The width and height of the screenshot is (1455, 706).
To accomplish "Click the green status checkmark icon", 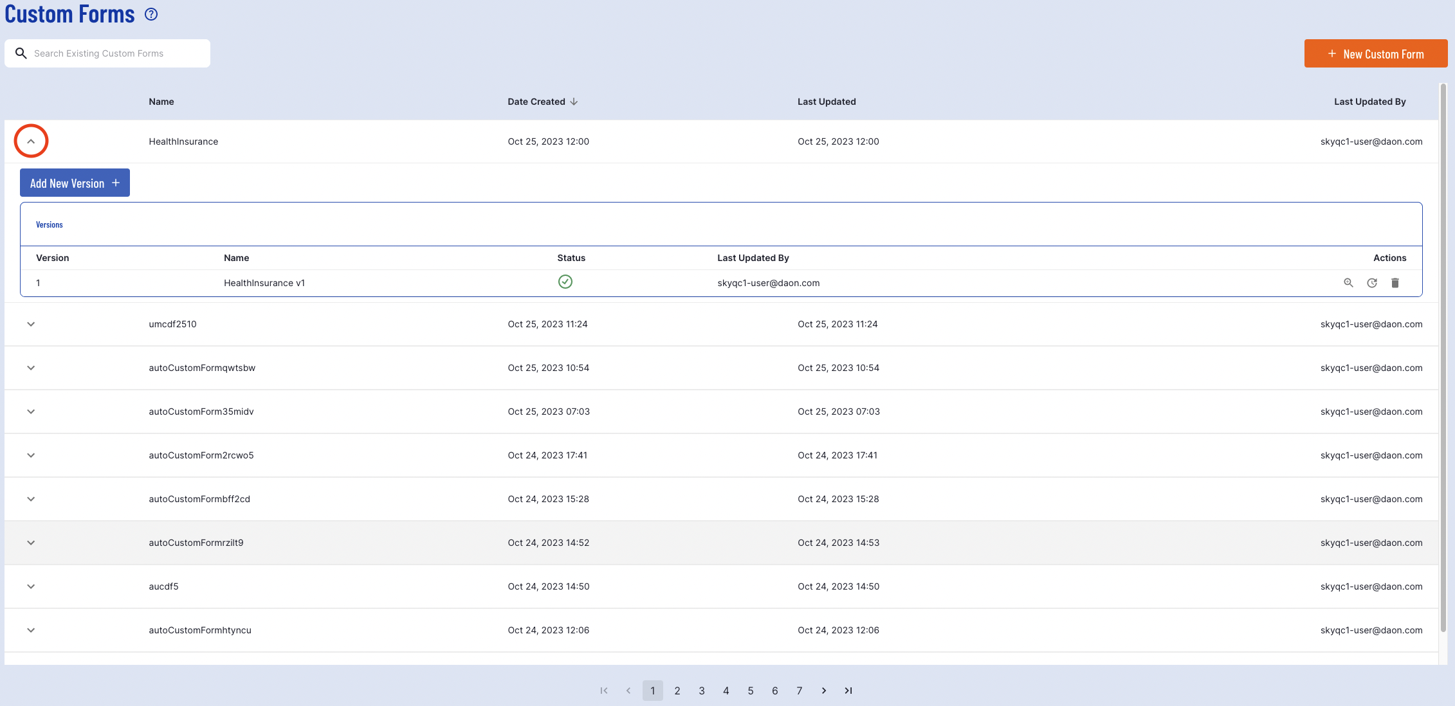I will [x=565, y=282].
